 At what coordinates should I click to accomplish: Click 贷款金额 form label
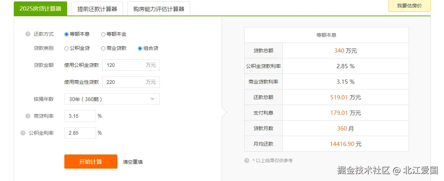coord(44,65)
